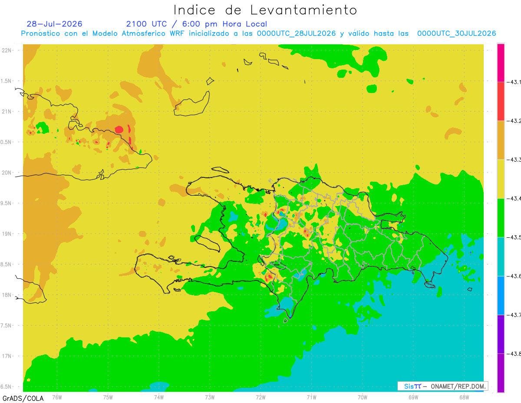This screenshot has height=403, width=521.
Task: Click the longitude label "73W"
Action: pyautogui.click(x=209, y=397)
